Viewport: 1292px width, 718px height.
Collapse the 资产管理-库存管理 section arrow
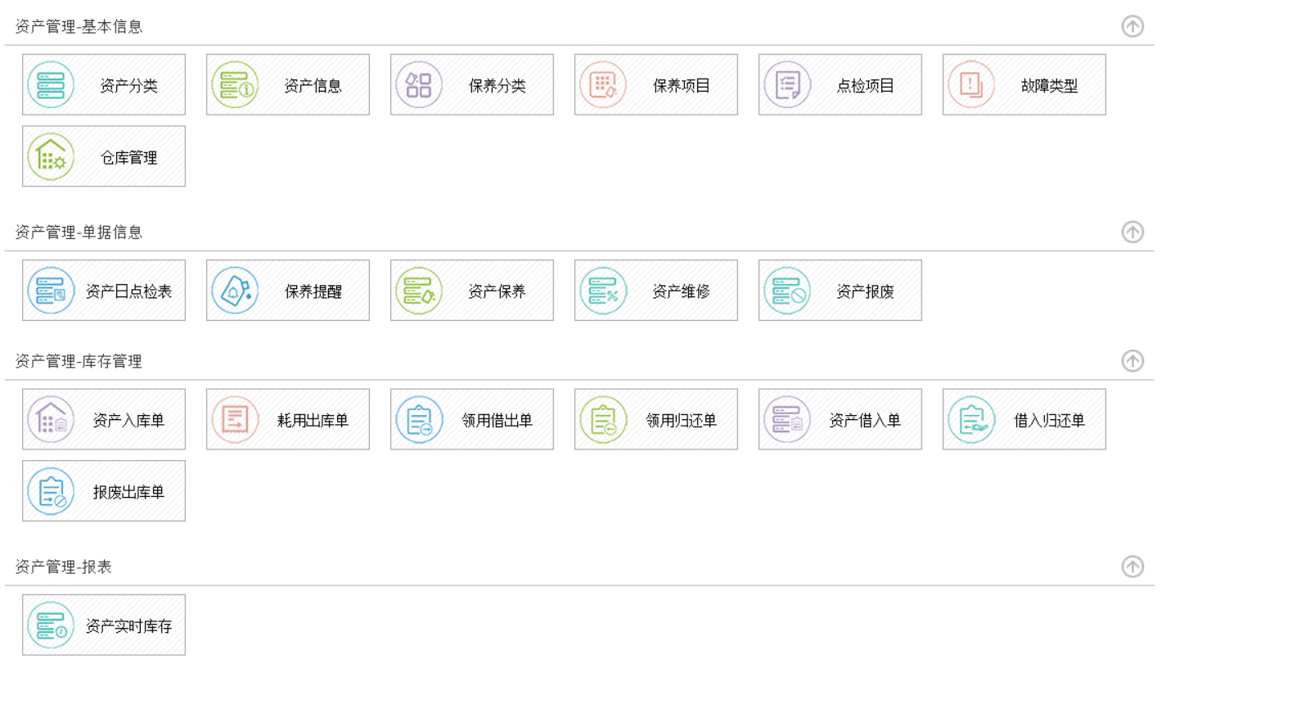coord(1132,361)
